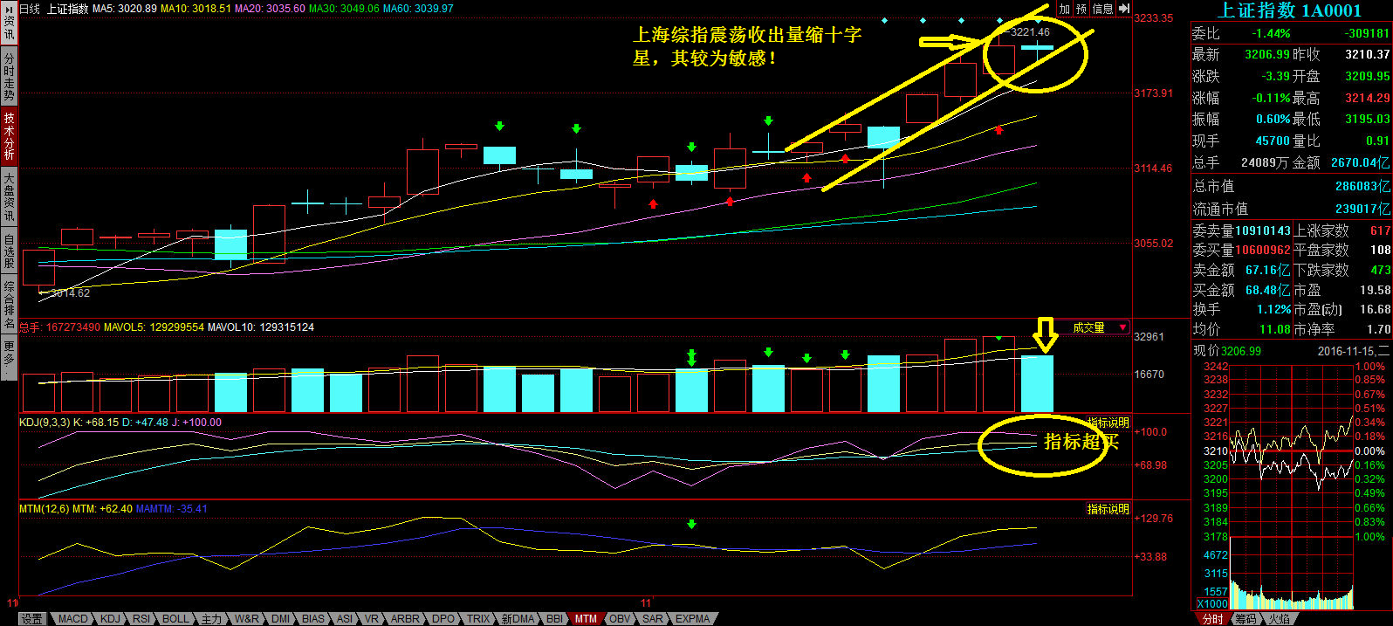Viewport: 1393px width, 626px height.
Task: Select 分时走势 in the left sidebar
Action: pos(9,77)
